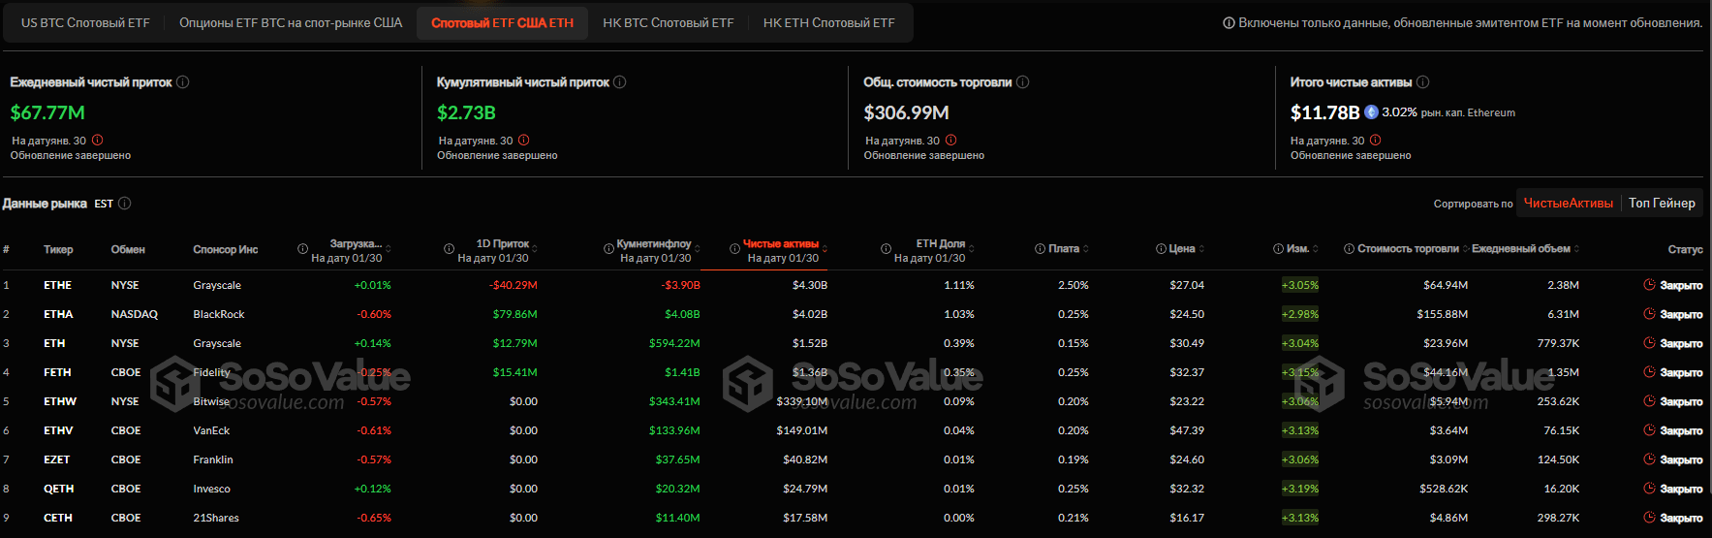Viewport: 1712px width, 538px height.
Task: Open FETH ticker link
Action: pyautogui.click(x=57, y=372)
